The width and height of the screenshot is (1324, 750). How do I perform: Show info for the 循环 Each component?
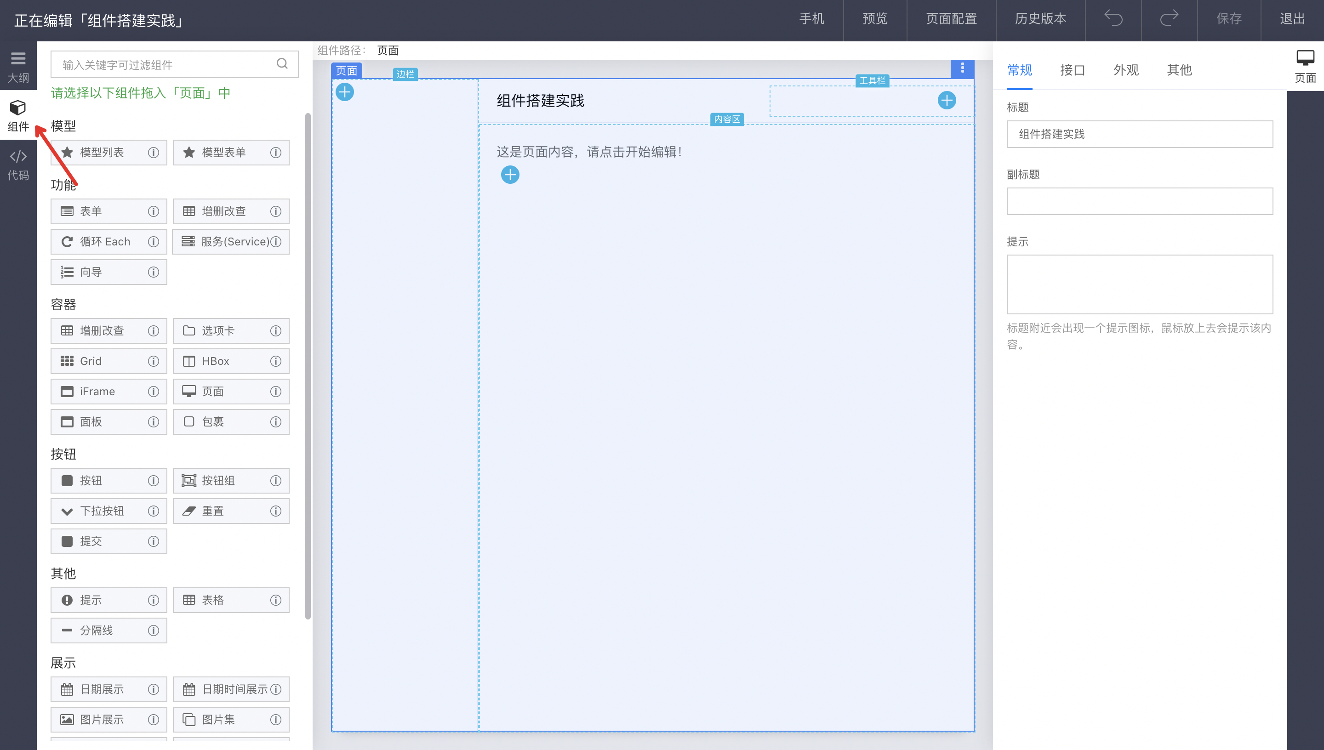point(154,242)
